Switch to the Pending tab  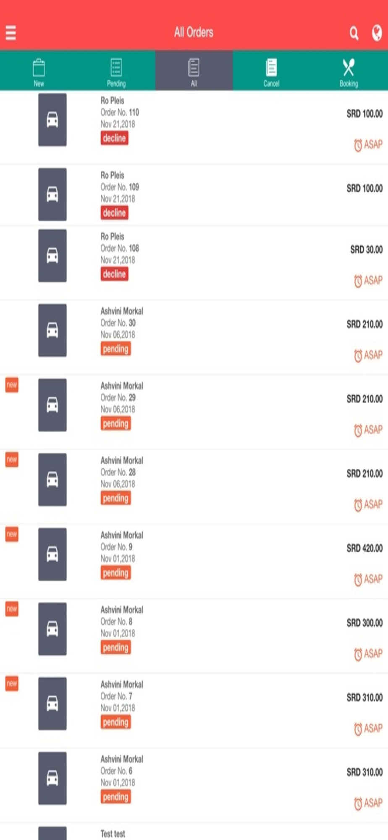pyautogui.click(x=116, y=71)
